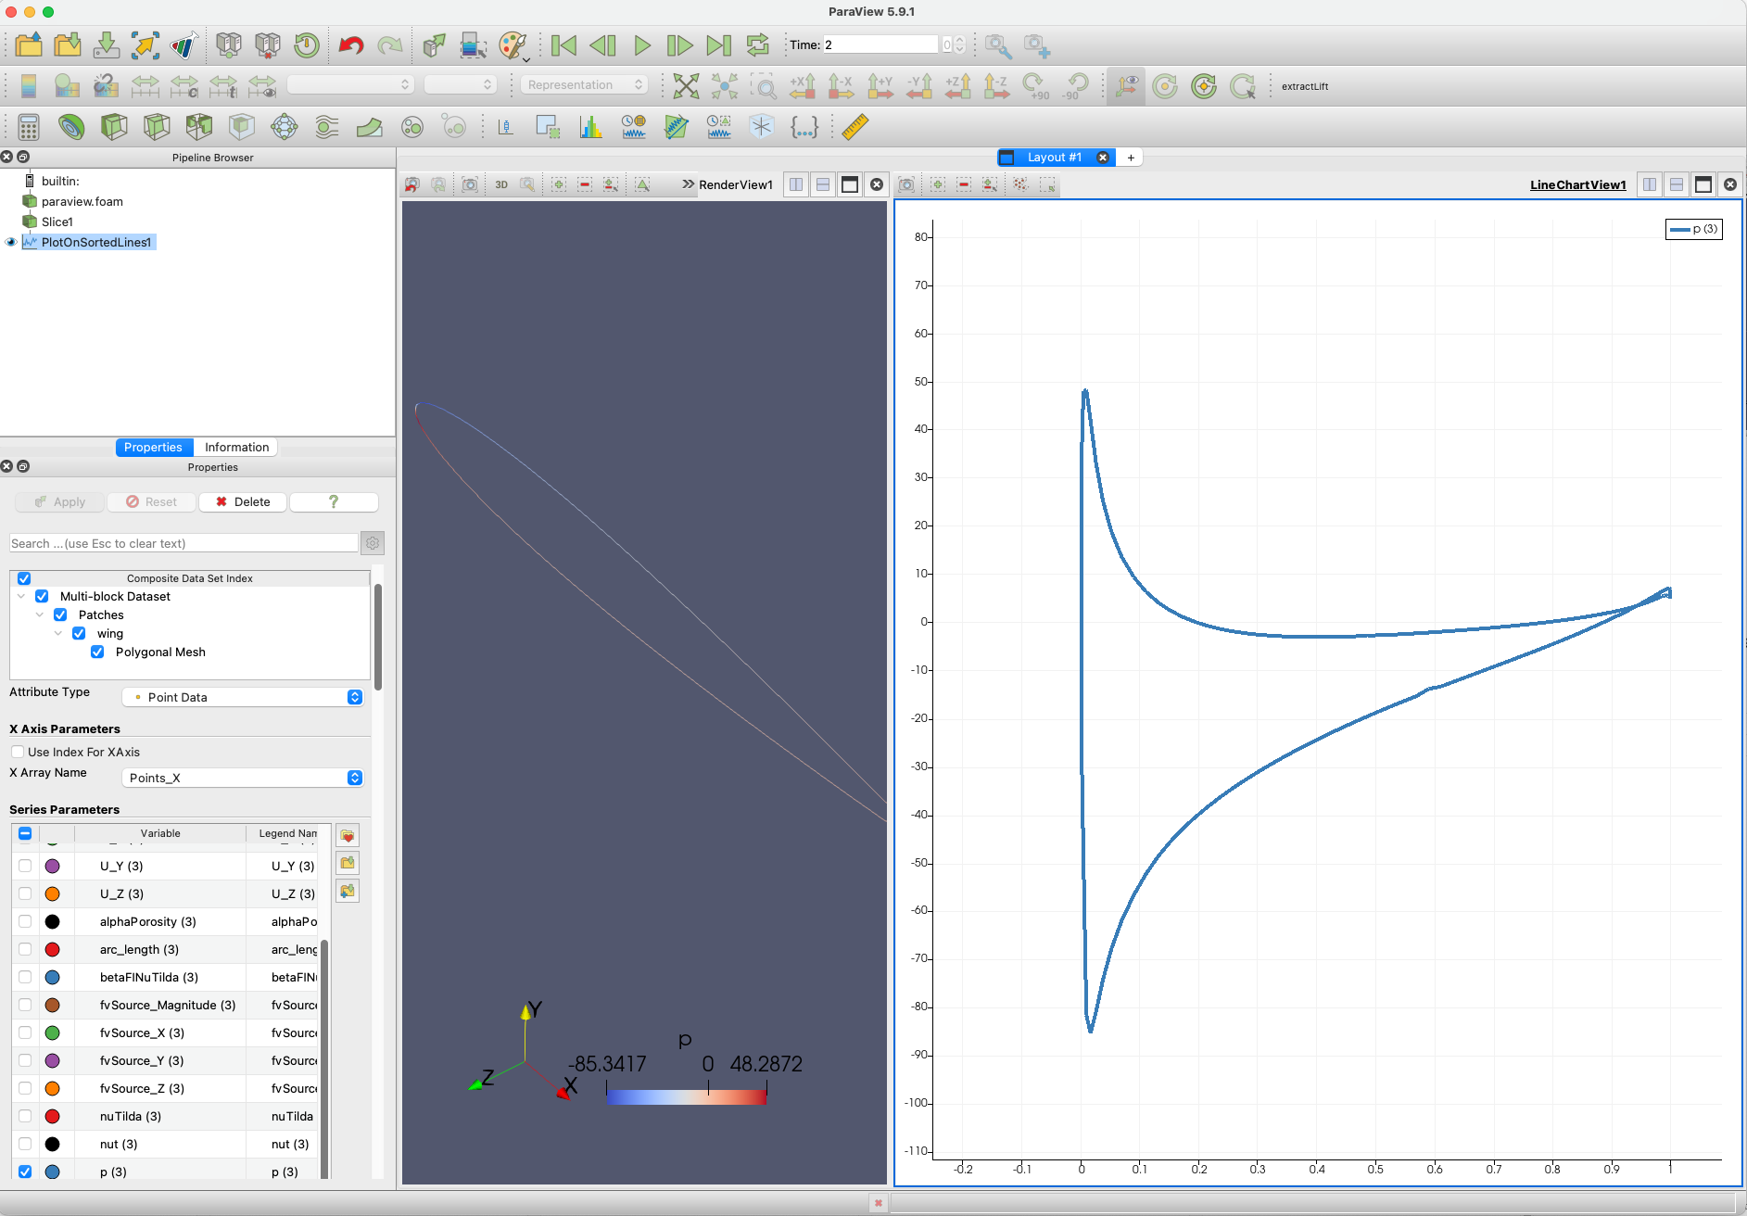The width and height of the screenshot is (1747, 1216).
Task: Open the X Array Name Points_X dropdown
Action: [x=244, y=778]
